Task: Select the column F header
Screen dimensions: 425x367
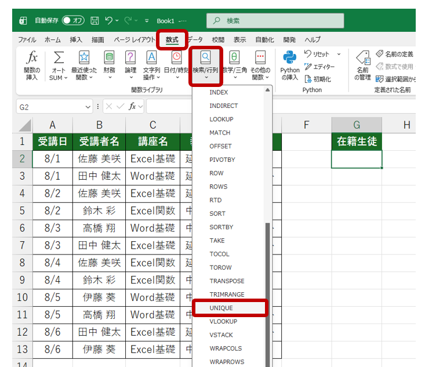Action: pos(306,125)
